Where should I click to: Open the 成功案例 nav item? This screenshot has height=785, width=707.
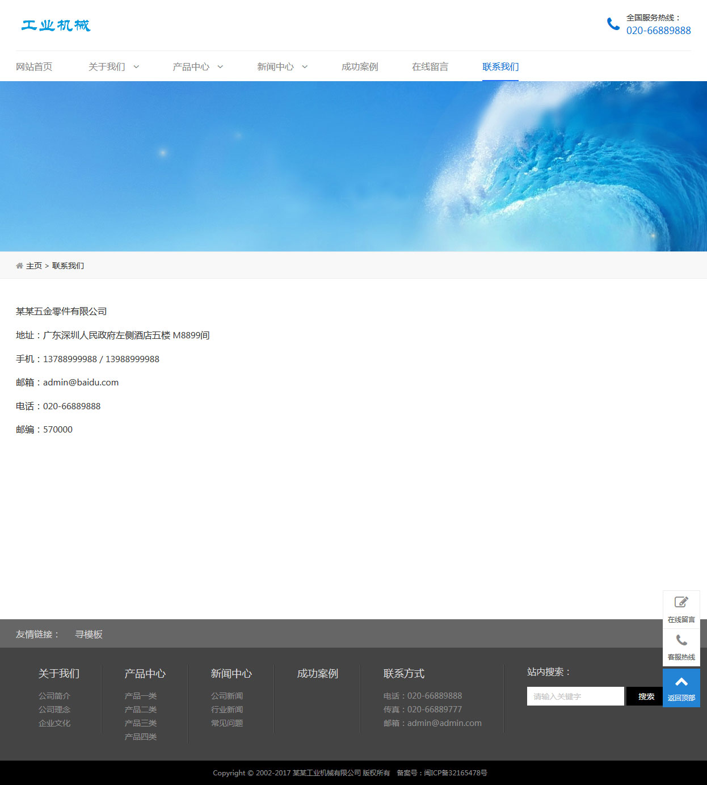[360, 67]
